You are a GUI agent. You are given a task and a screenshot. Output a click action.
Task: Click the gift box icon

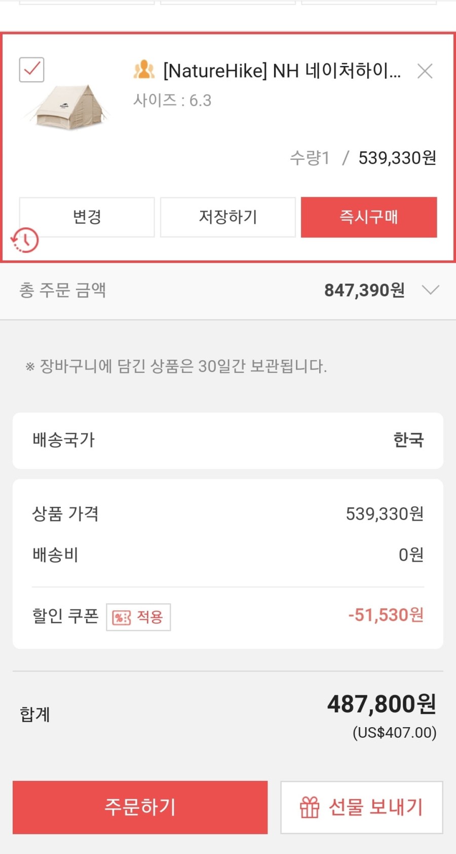(310, 807)
